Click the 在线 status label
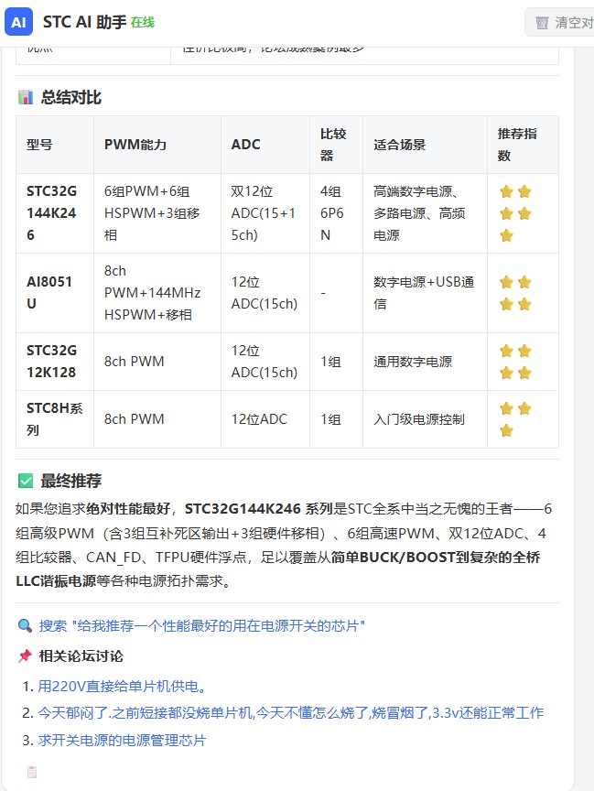594x791 pixels. [x=142, y=22]
